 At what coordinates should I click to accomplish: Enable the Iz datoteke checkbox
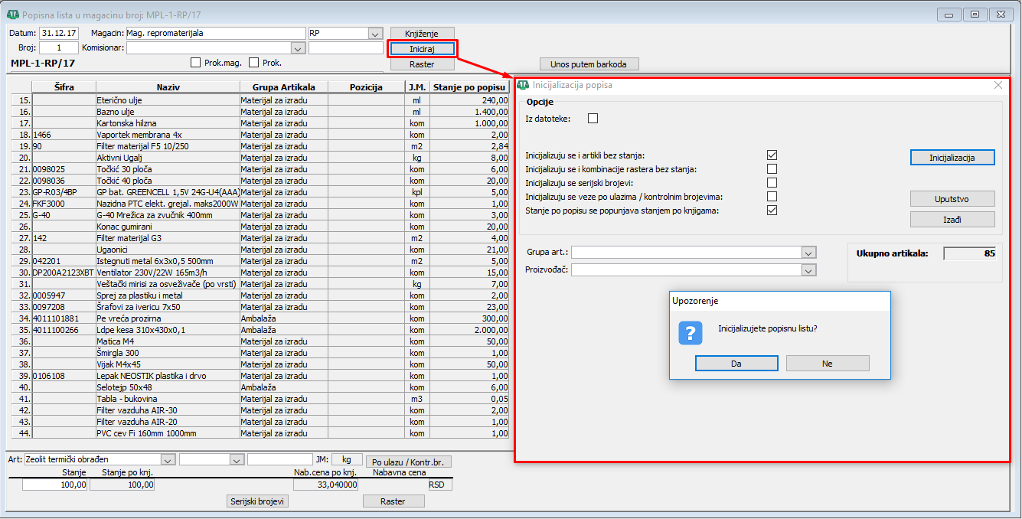593,118
